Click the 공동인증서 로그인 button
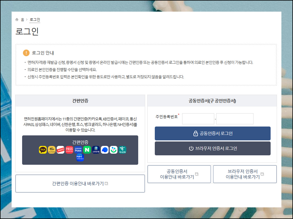Screen dimensions: 293x219 [213, 133]
